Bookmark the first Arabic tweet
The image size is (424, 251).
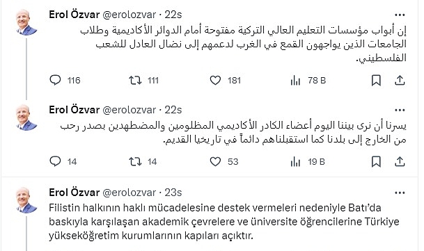pos(376,80)
